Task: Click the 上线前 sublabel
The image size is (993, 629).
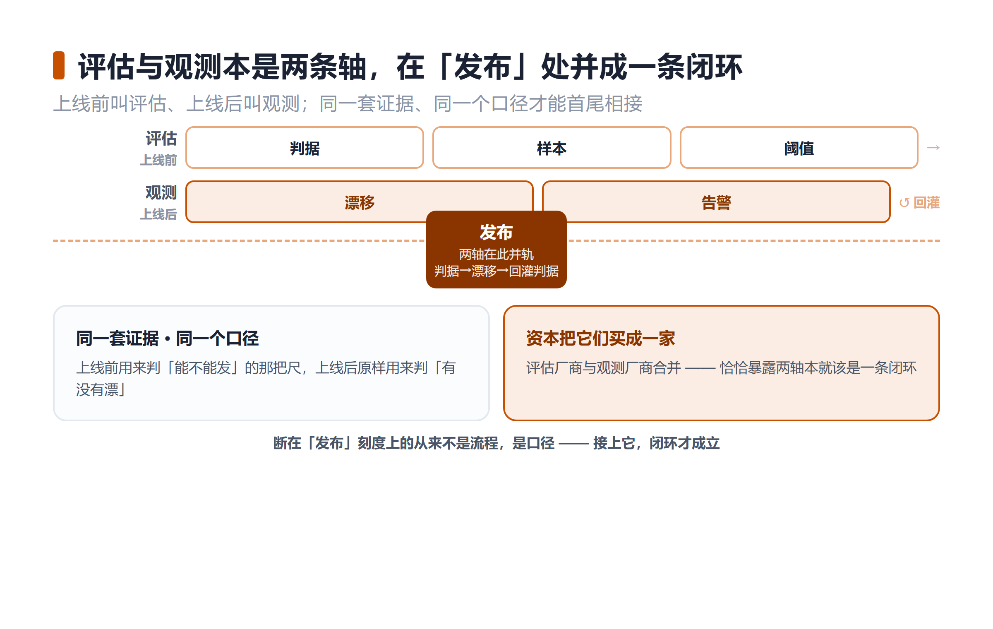Action: (158, 160)
